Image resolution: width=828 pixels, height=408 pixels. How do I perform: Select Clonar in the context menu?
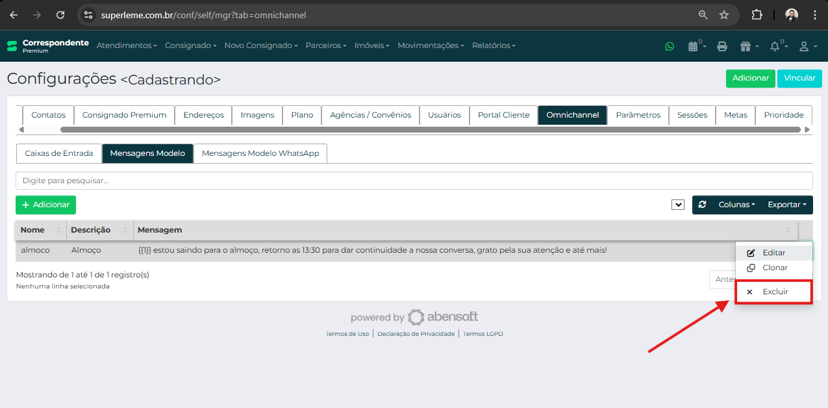pyautogui.click(x=774, y=268)
